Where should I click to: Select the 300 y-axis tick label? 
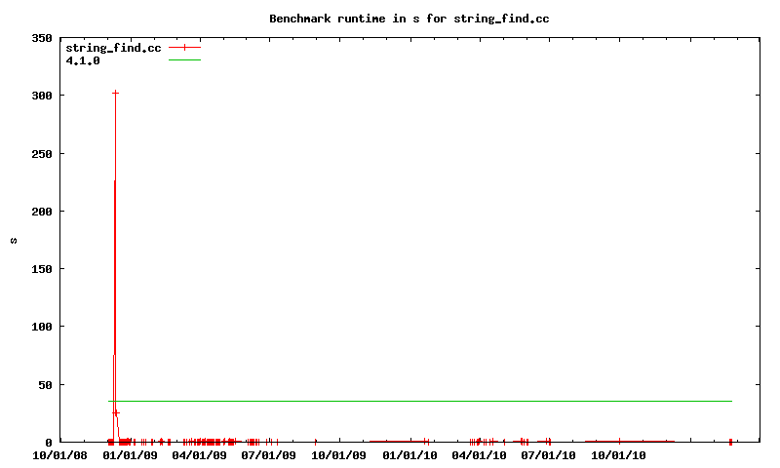[41, 96]
